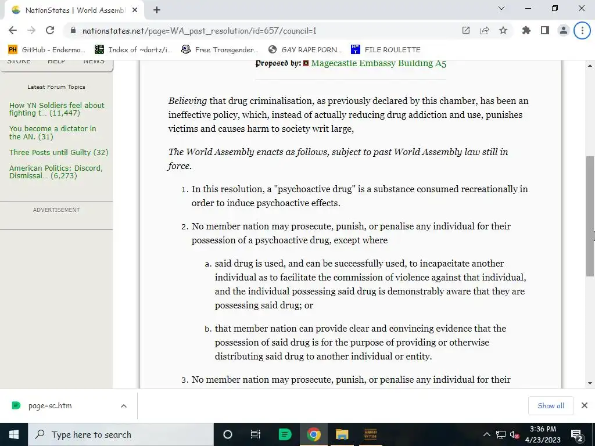
Task: Click Show all downloads
Action: pyautogui.click(x=551, y=406)
